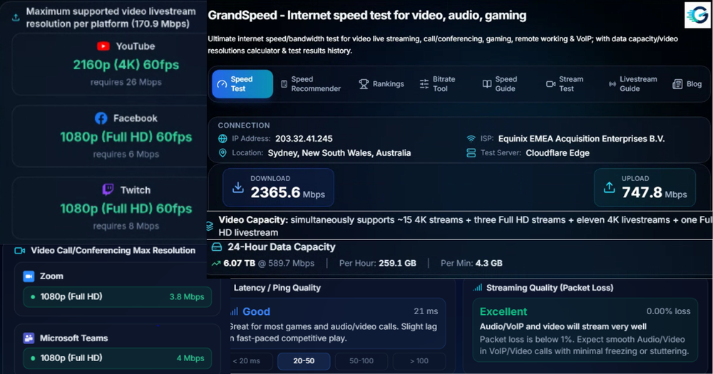This screenshot has width=713, height=374.
Task: Click the requires 8 Mbps text
Action: [x=126, y=226]
